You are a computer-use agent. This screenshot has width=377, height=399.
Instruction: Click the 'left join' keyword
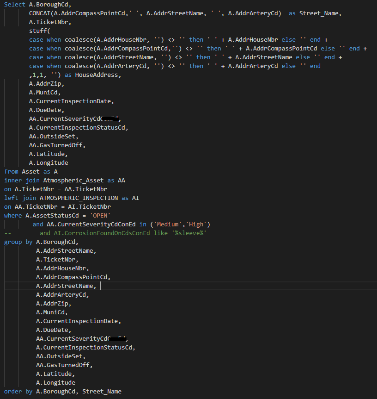coord(20,198)
